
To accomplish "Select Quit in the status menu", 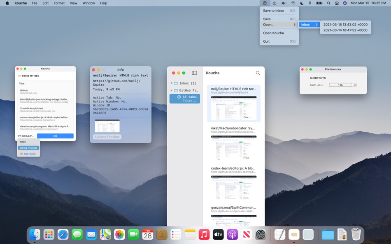I will point(279,41).
